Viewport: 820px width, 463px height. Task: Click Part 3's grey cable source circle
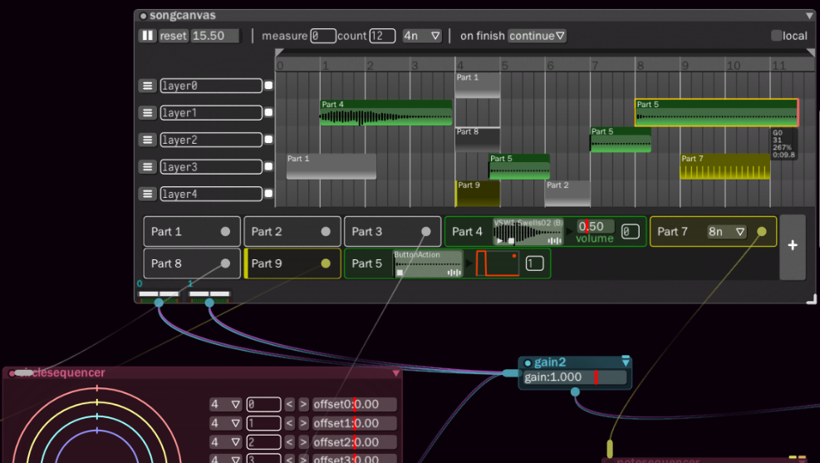426,231
